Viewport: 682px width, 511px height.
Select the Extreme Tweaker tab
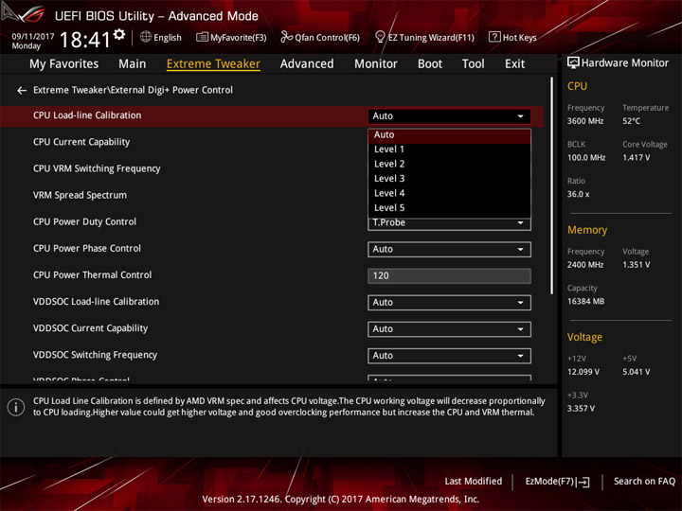click(213, 64)
